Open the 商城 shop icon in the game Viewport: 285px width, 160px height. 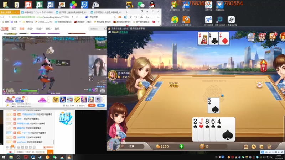coord(262,37)
